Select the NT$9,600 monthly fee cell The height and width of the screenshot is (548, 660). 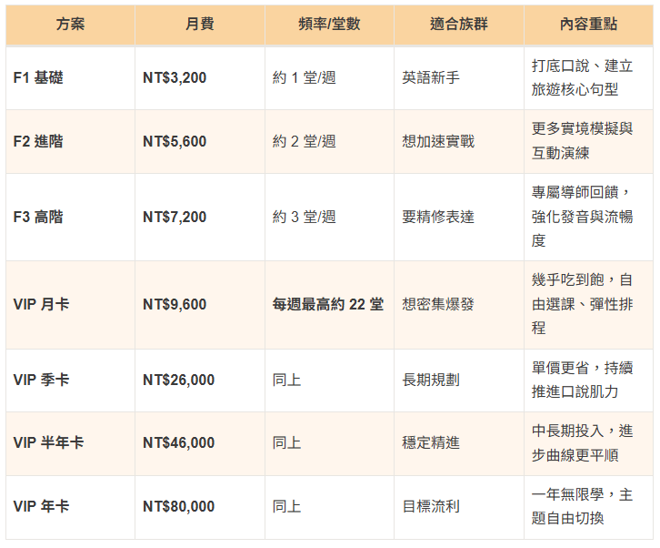coord(175,305)
